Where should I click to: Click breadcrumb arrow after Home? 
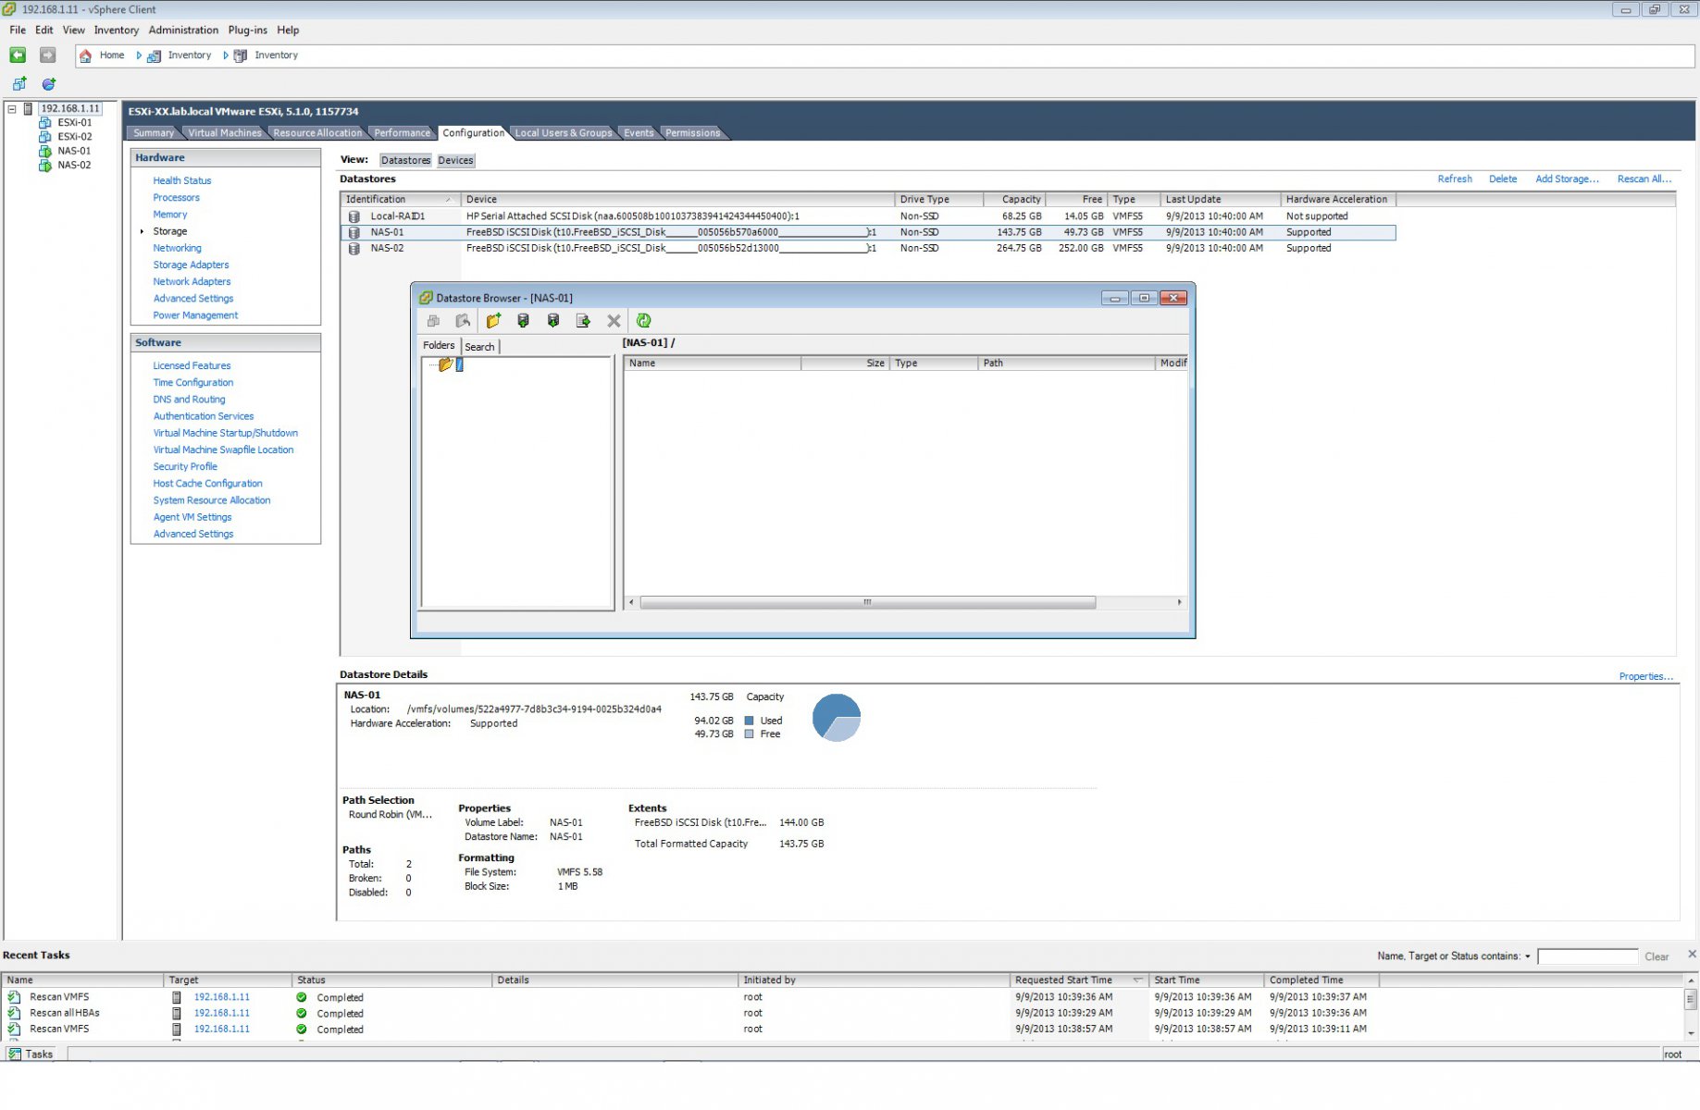139,55
